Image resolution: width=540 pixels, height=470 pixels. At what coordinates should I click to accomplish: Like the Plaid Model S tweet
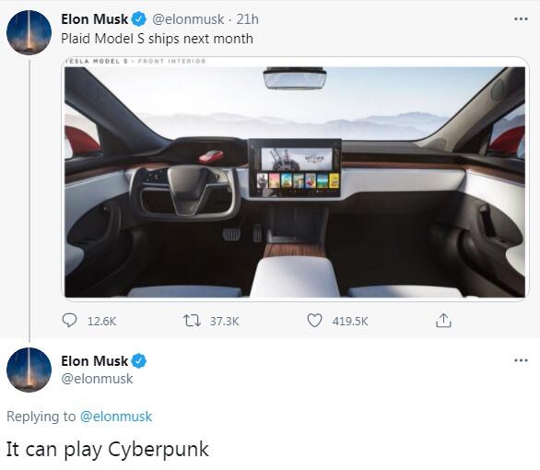click(314, 321)
